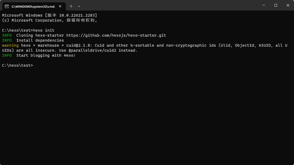Close the cmd tab
Image resolution: width=294 pixels, height=165 pixels.
[60, 6]
